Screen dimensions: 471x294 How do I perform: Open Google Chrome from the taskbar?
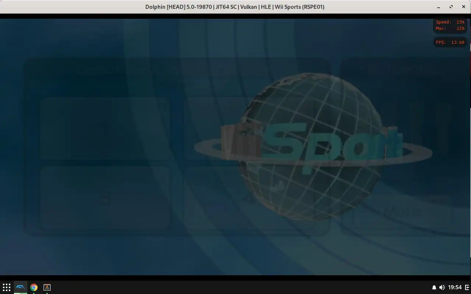pos(34,287)
